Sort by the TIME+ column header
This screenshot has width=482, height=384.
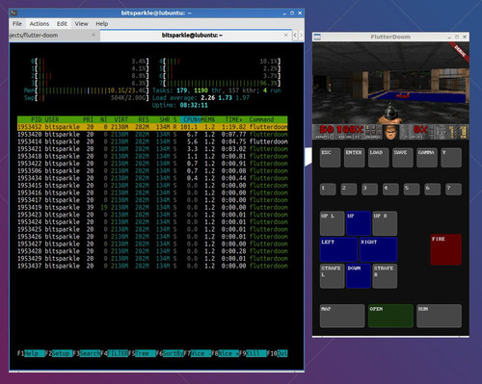[233, 119]
